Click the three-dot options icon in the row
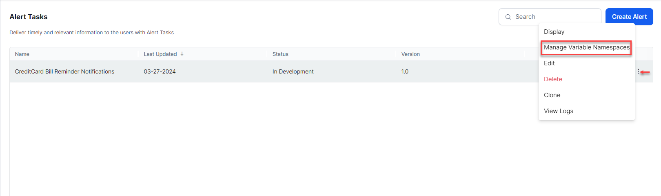 coord(638,71)
